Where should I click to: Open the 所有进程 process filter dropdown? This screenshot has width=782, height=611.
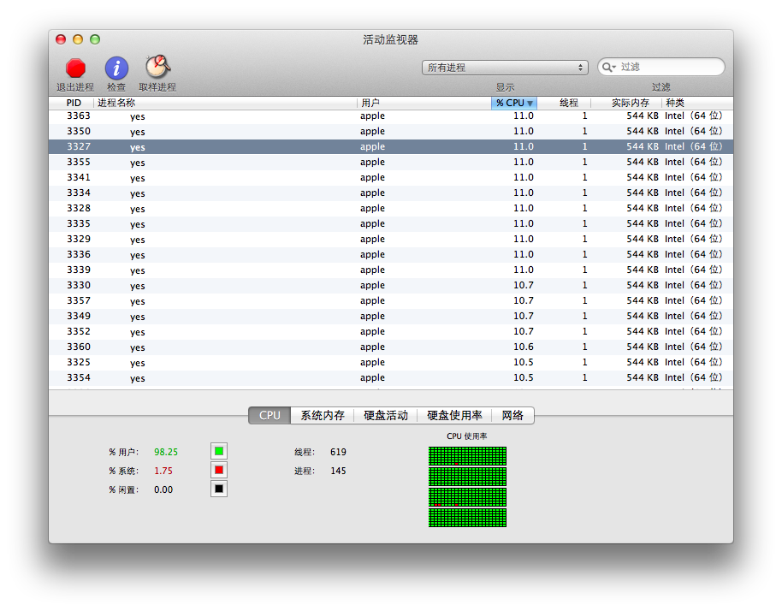505,68
